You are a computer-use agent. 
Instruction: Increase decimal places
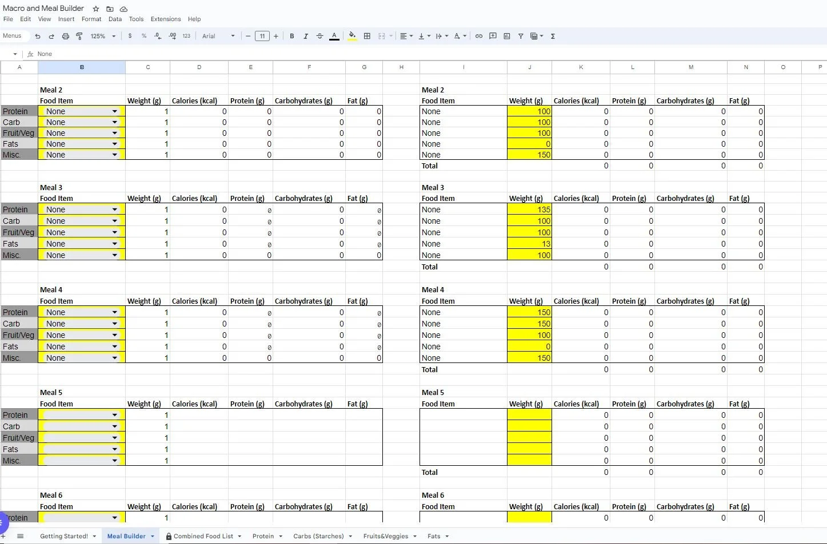[172, 36]
